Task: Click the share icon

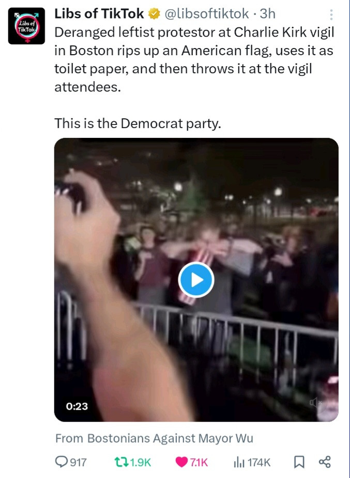Action: [x=325, y=462]
